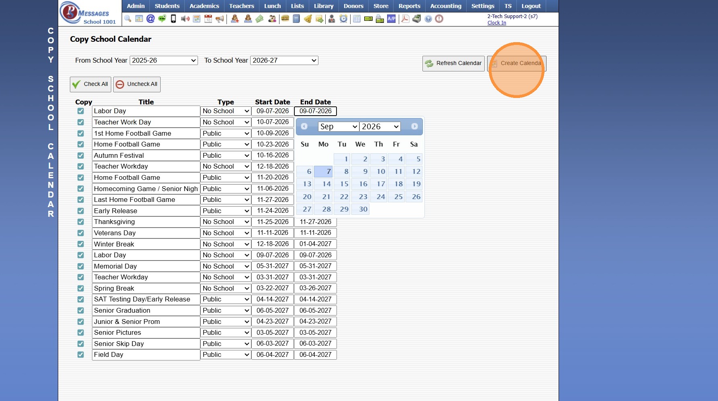This screenshot has width=718, height=401.
Task: Click the Spring Break start date field
Action: pyautogui.click(x=273, y=288)
